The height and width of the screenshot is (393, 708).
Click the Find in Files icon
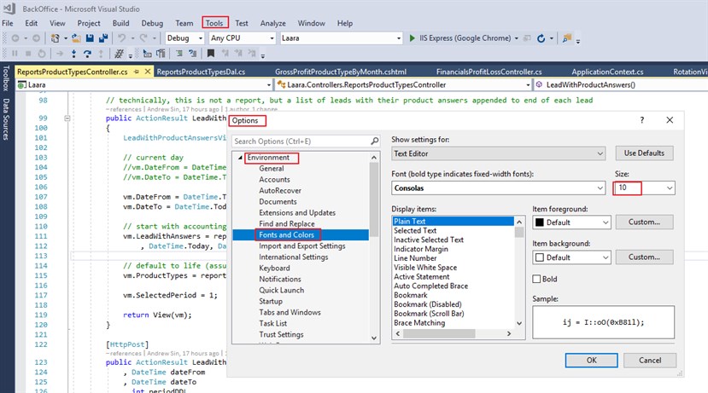click(567, 38)
